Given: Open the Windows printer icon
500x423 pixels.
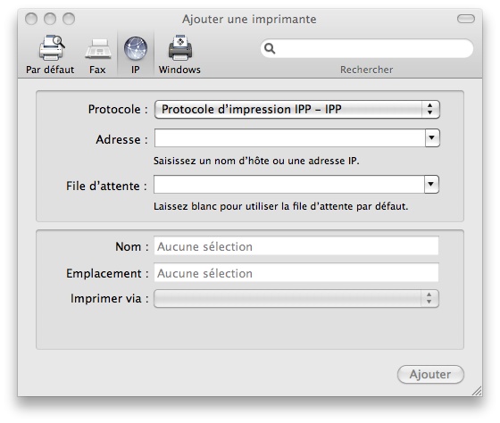Looking at the screenshot, I should click(x=180, y=48).
